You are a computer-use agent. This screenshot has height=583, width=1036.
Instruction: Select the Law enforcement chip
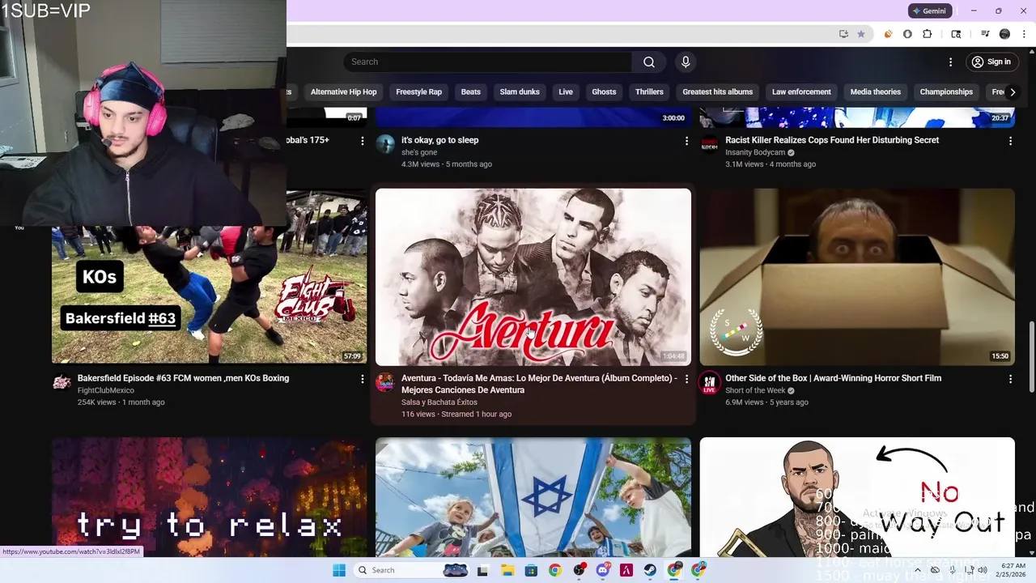801,92
